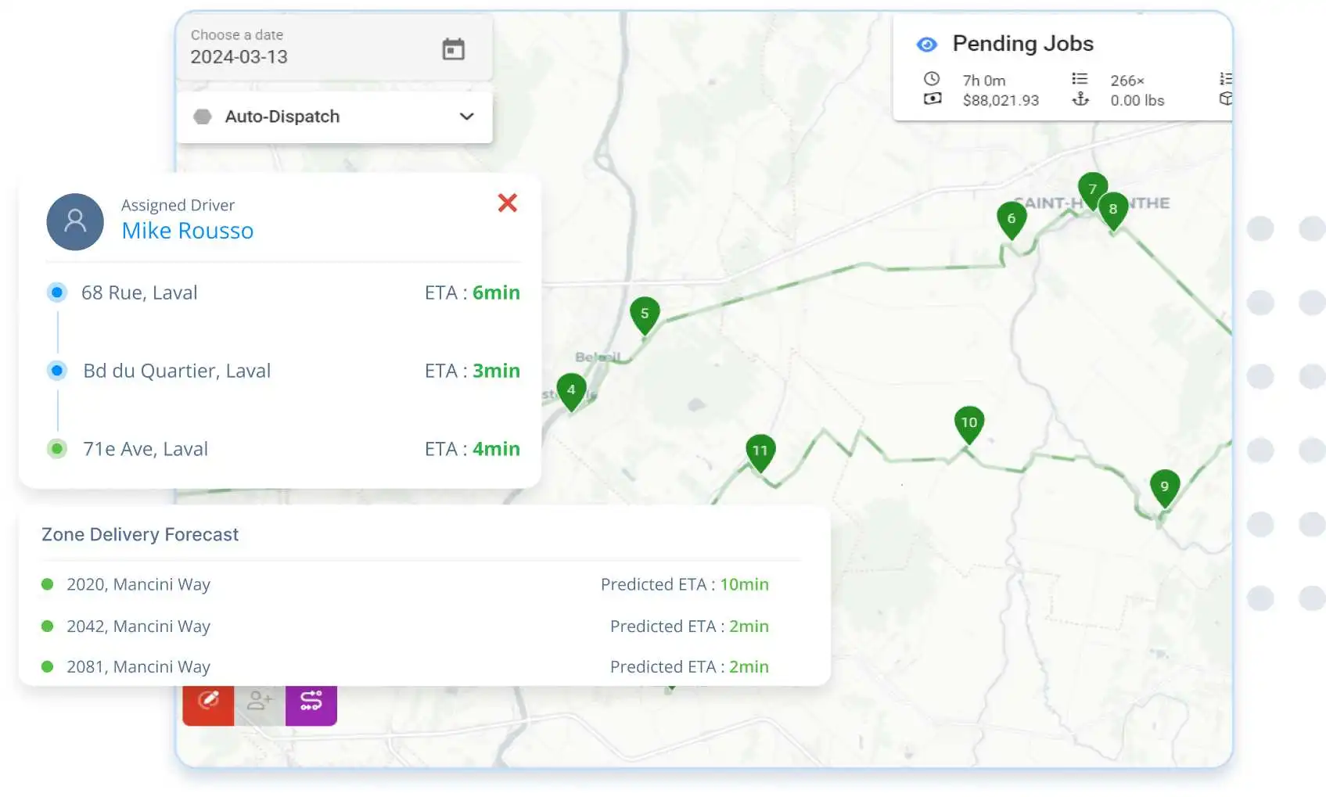
Task: Click the Assigned Driver avatar icon
Action: coord(75,221)
